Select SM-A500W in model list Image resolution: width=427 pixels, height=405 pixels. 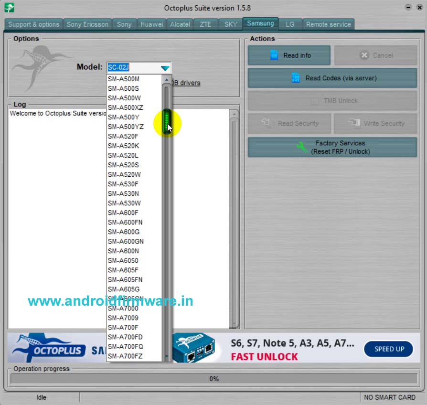[x=134, y=98]
